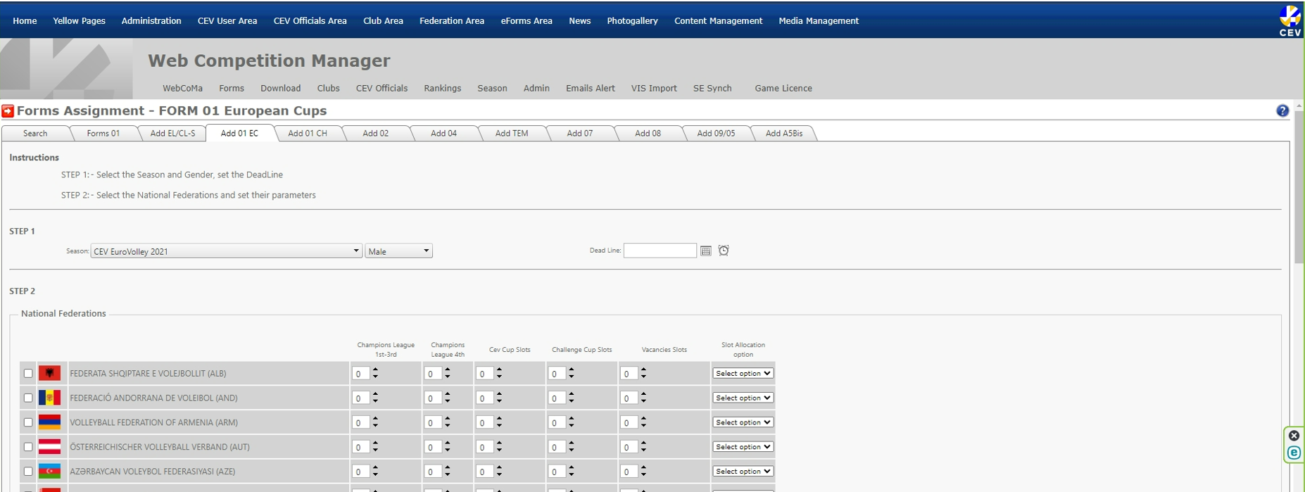Image resolution: width=1305 pixels, height=492 pixels.
Task: Open the Federation Area menu
Action: tap(452, 20)
